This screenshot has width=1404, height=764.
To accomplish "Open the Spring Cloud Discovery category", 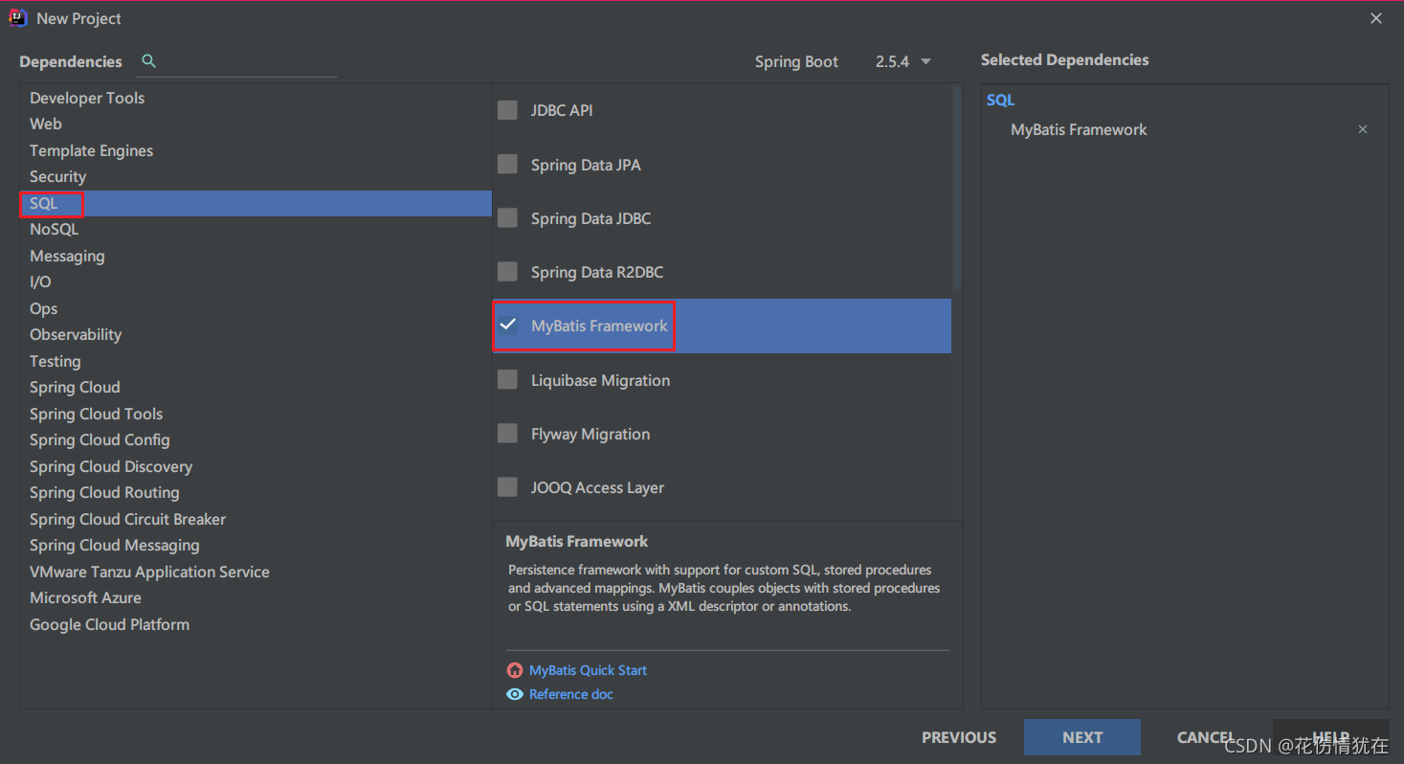I will pyautogui.click(x=111, y=466).
